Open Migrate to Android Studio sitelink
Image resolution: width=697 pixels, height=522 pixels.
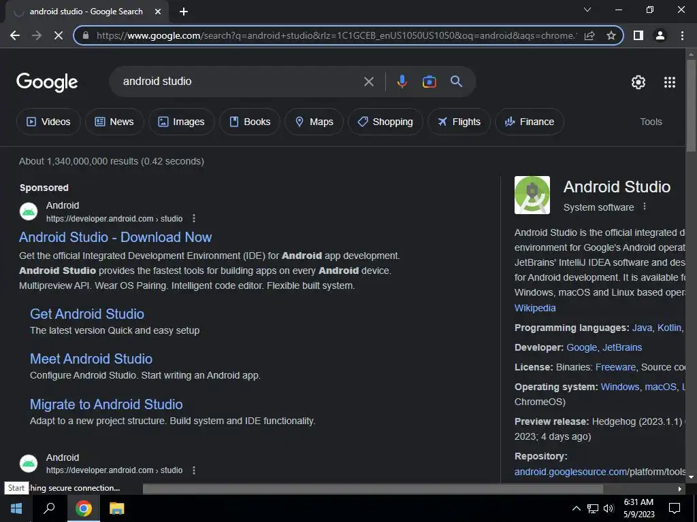(106, 404)
